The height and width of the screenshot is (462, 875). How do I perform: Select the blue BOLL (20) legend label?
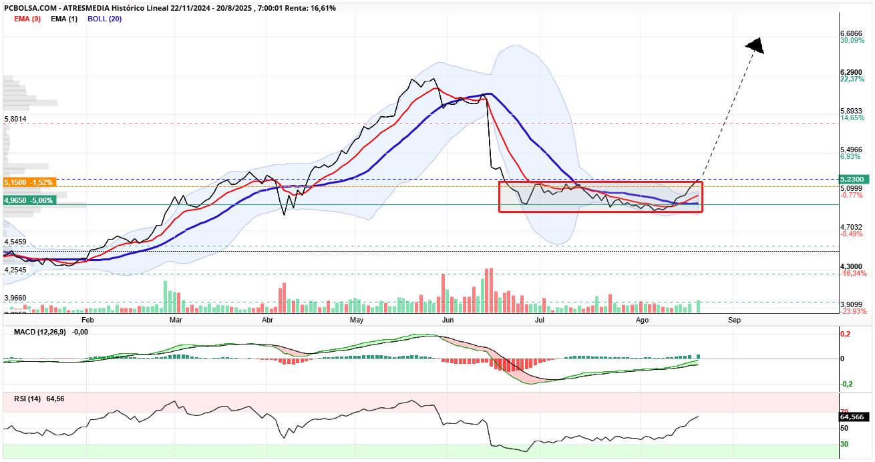[104, 19]
